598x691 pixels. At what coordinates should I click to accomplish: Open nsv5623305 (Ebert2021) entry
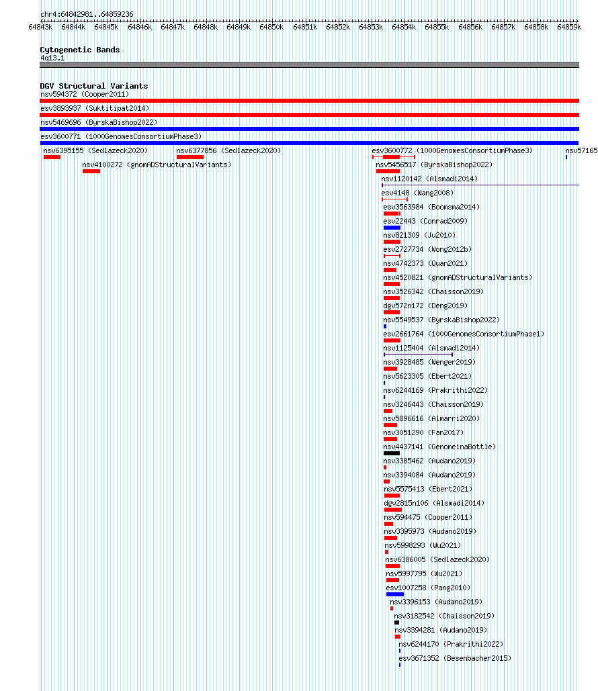tap(427, 376)
